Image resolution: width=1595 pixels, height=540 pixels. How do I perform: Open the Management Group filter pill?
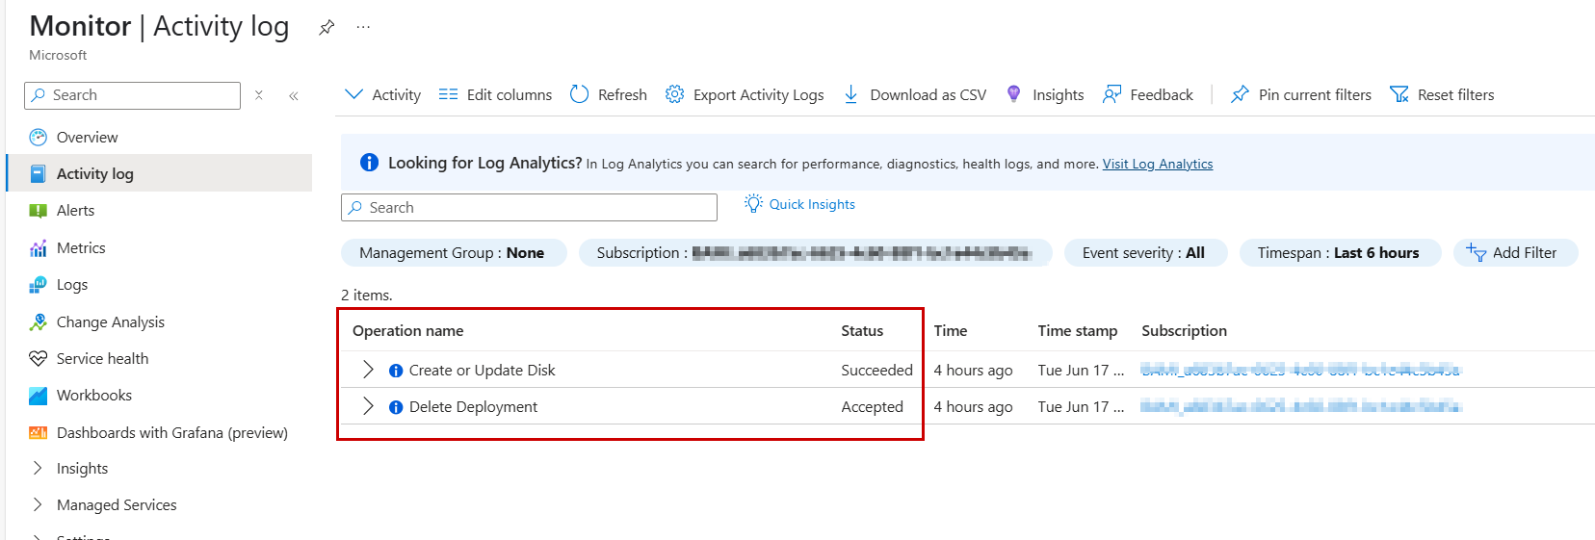tap(454, 252)
